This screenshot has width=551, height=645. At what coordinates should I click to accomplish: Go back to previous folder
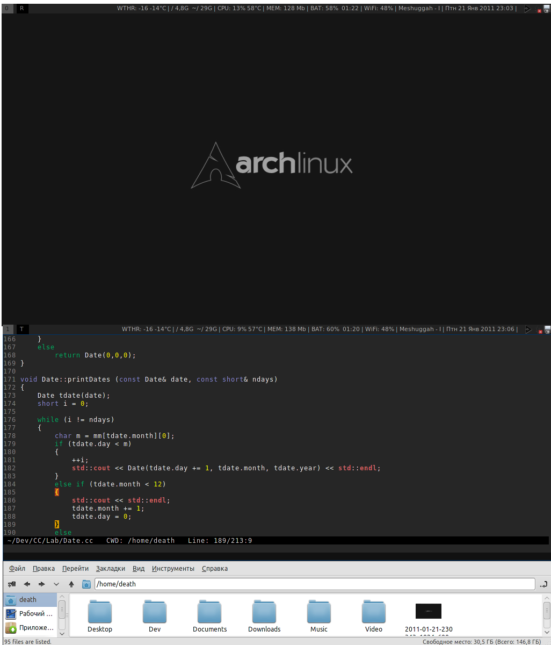pyautogui.click(x=27, y=584)
